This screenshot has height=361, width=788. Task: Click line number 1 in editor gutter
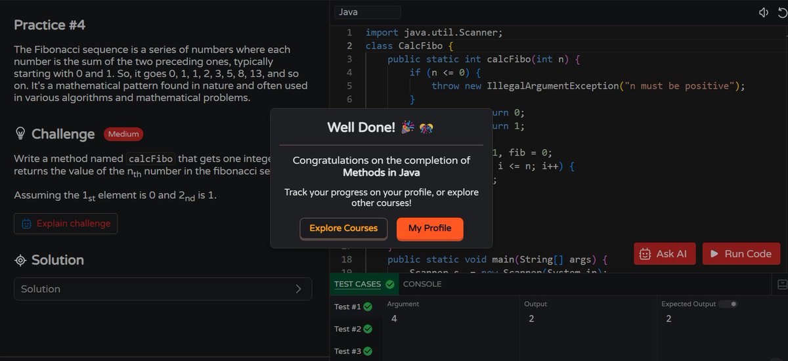[349, 32]
